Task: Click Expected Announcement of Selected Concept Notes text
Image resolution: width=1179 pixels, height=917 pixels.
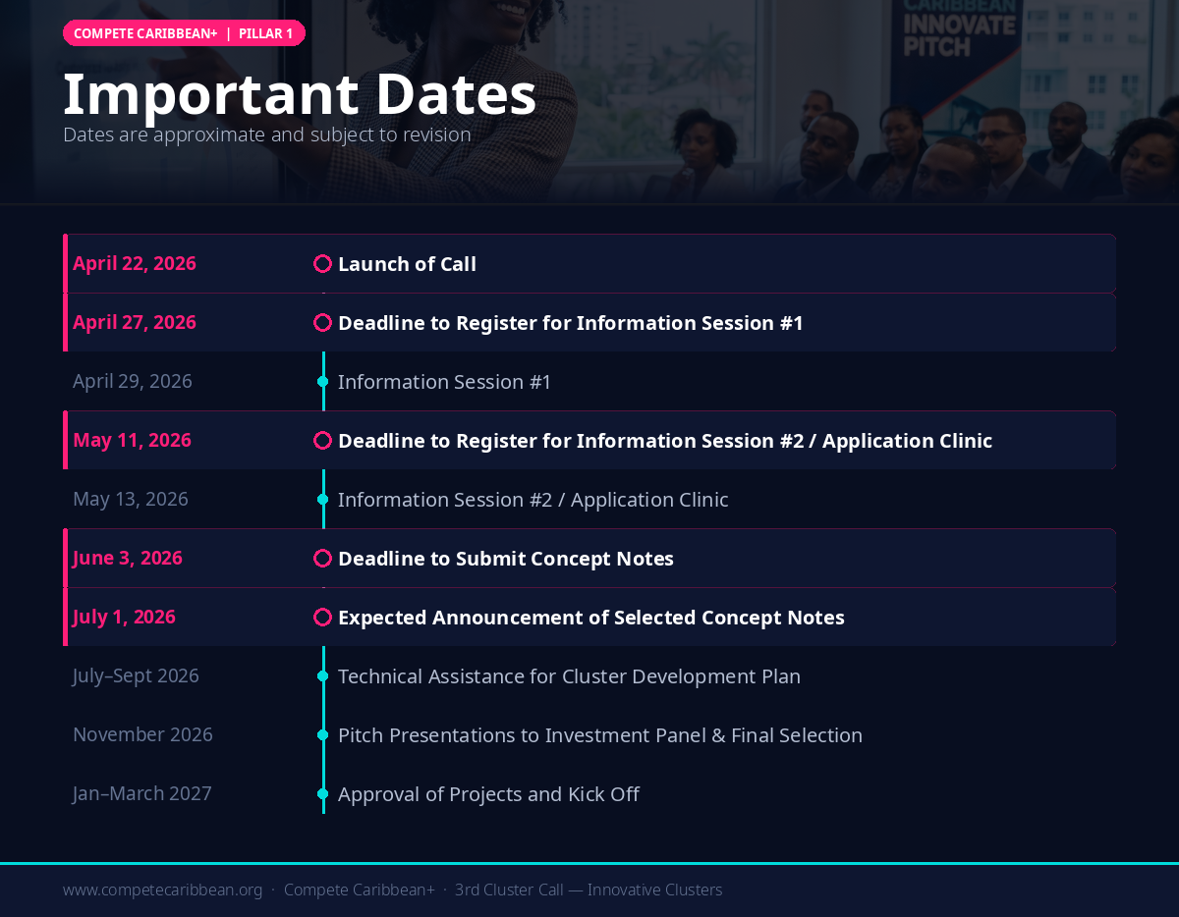Action: (x=590, y=617)
